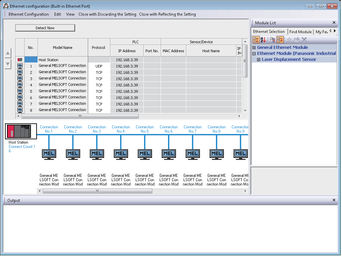The width and height of the screenshot is (342, 257).
Task: Click the collapse all tree nodes icon
Action: (280, 40)
